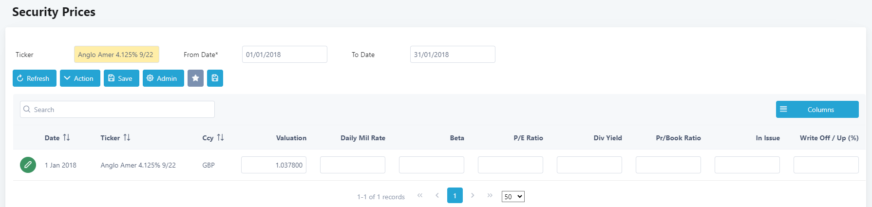The height and width of the screenshot is (207, 872).
Task: Jump to the last page double arrow
Action: (x=490, y=195)
